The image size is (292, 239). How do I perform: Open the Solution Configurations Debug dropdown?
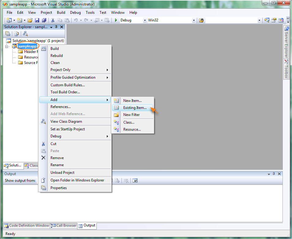tap(145, 20)
